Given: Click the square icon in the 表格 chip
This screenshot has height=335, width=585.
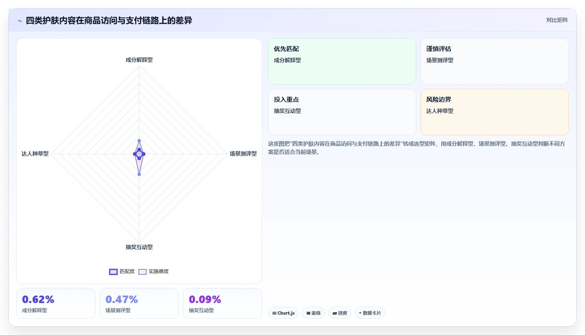Looking at the screenshot, I should click(308, 313).
